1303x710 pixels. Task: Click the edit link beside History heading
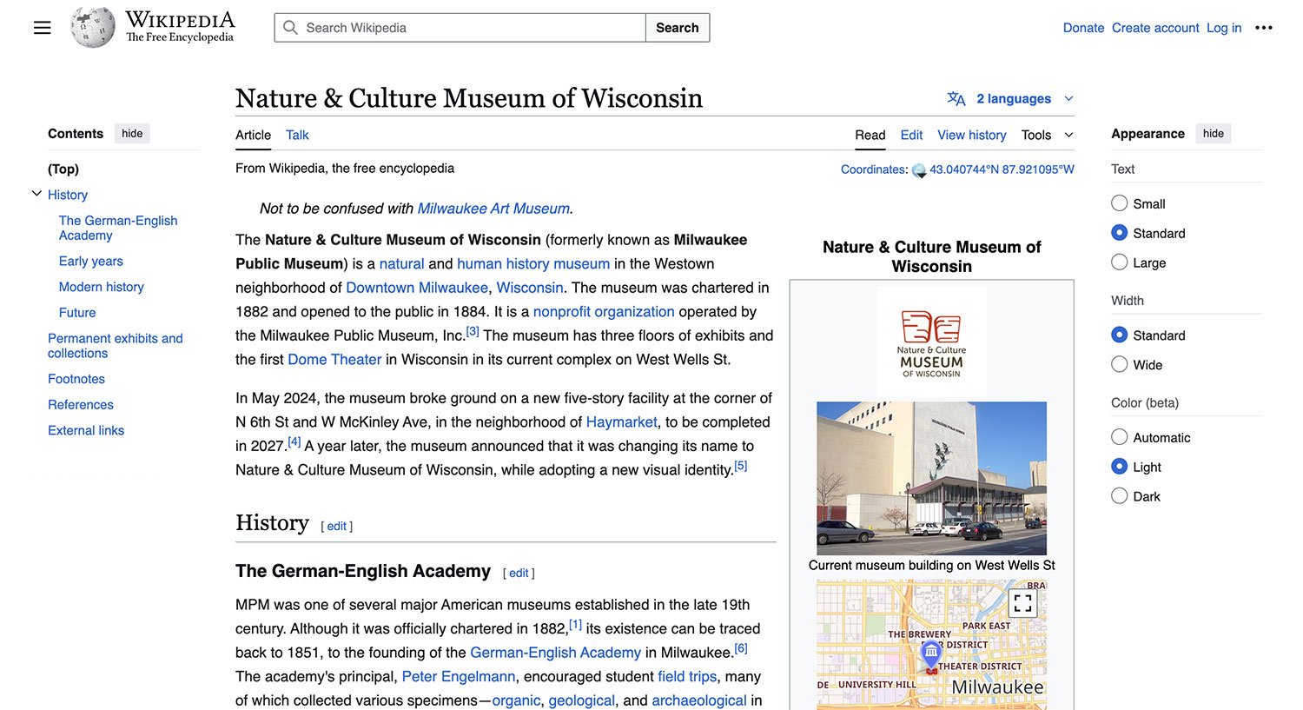pyautogui.click(x=337, y=526)
